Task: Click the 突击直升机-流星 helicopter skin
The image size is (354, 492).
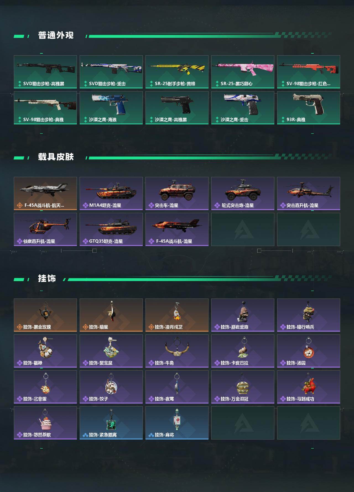Action: coord(309,193)
